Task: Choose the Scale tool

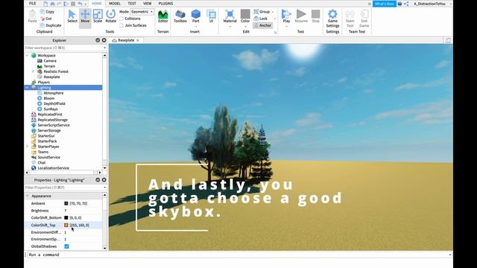Action: pos(98,16)
